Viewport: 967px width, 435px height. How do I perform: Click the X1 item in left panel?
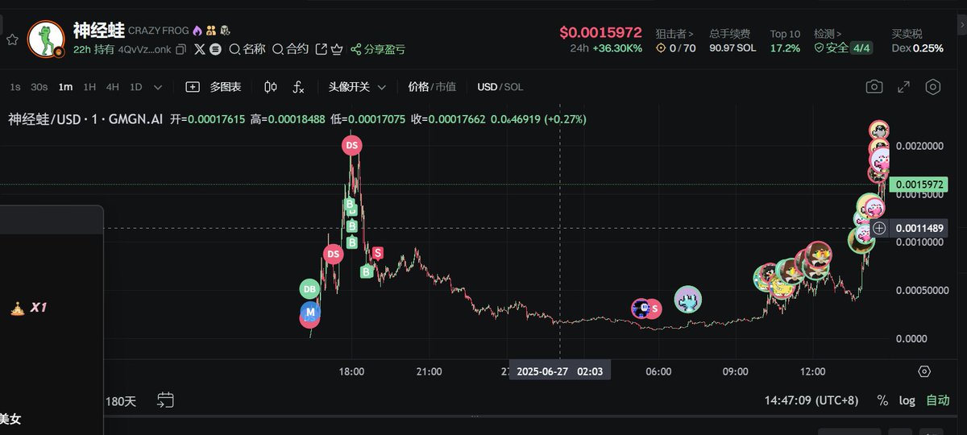29,307
